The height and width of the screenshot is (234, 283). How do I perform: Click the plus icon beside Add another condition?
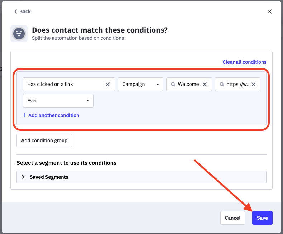[25, 115]
